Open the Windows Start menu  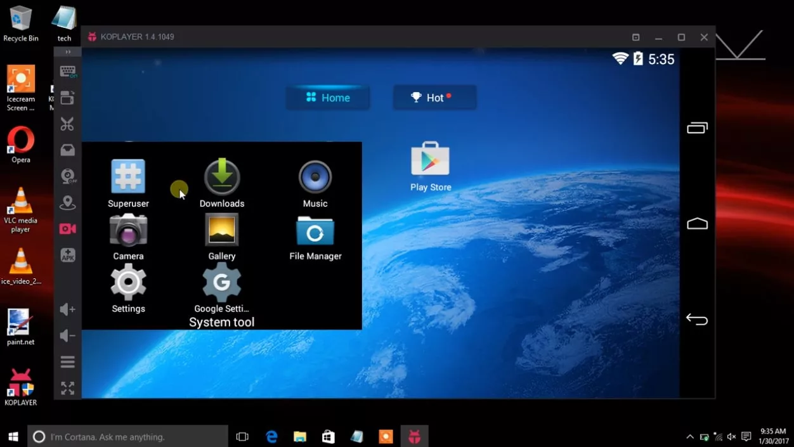[x=13, y=436]
